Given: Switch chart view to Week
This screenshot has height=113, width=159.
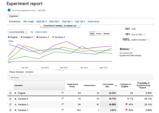Looking at the screenshot, I should [99, 34].
